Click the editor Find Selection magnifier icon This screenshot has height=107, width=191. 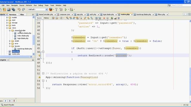click(67, 18)
